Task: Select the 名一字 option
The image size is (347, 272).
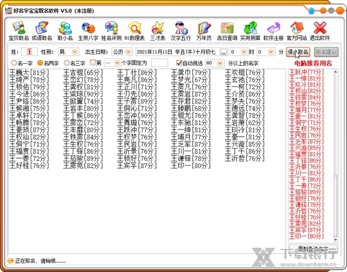Action: coord(22,63)
